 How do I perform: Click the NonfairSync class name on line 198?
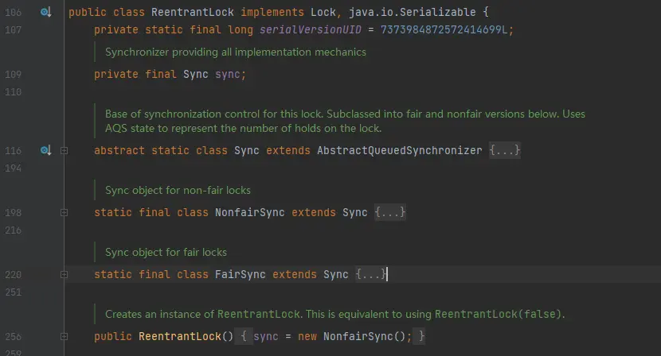249,212
